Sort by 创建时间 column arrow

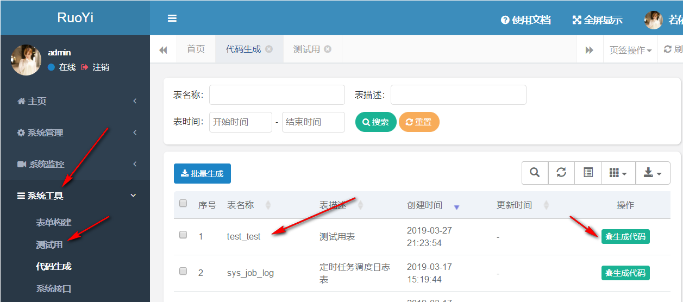point(456,207)
